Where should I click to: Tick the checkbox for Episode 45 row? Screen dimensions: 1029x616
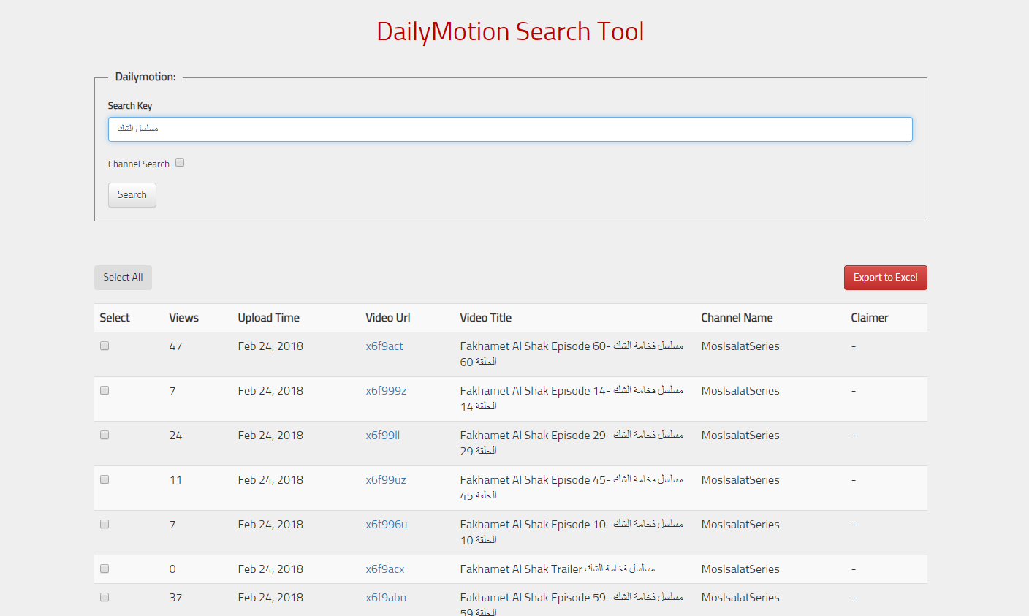point(105,479)
